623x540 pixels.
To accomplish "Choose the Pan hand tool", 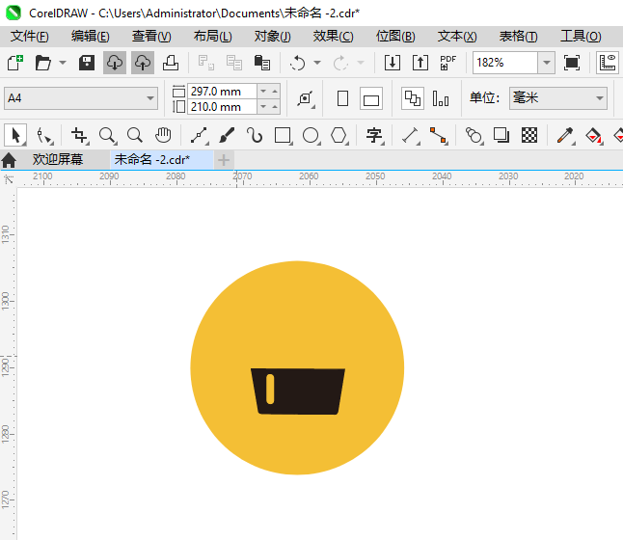I will (163, 135).
